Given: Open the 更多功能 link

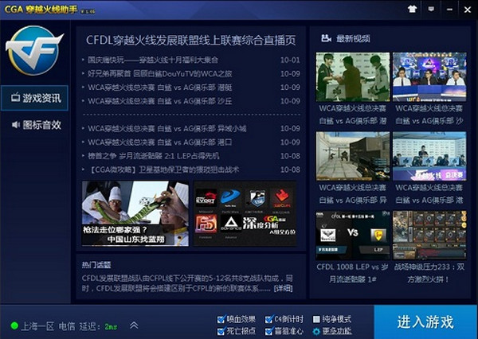Looking at the screenshot, I should pos(337,331).
